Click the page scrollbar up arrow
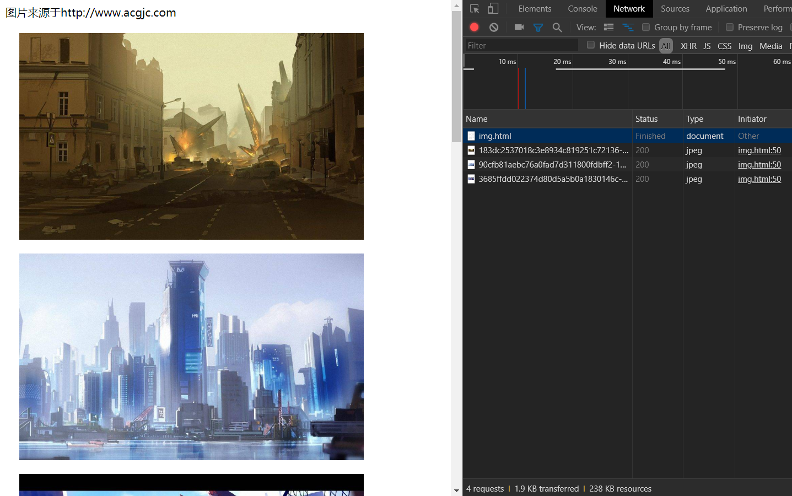This screenshot has height=496, width=792. click(x=456, y=6)
